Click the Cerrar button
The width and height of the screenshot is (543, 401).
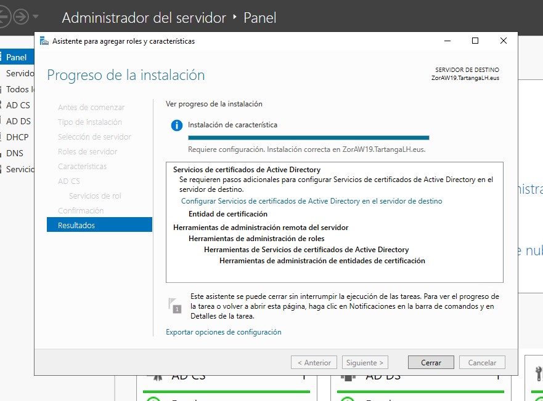[x=431, y=363]
